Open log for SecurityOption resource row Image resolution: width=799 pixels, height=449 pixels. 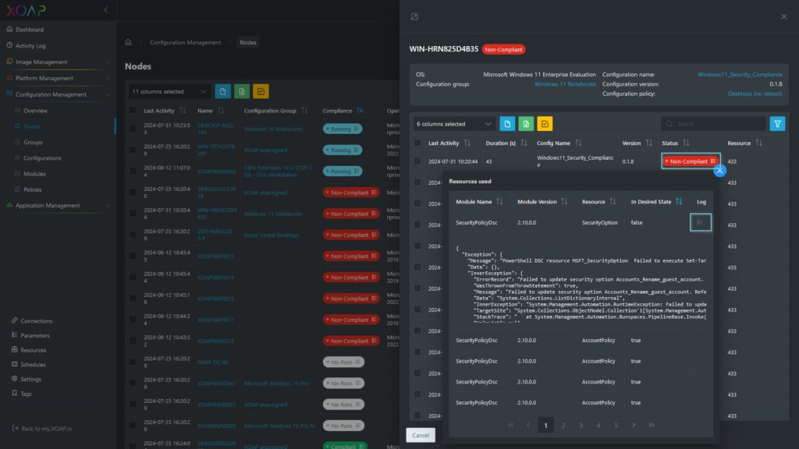pos(700,222)
